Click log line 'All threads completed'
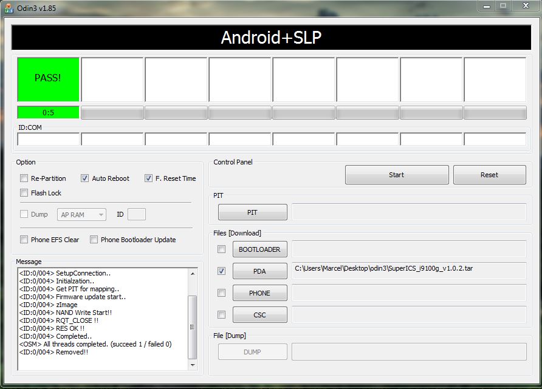 tap(95, 344)
